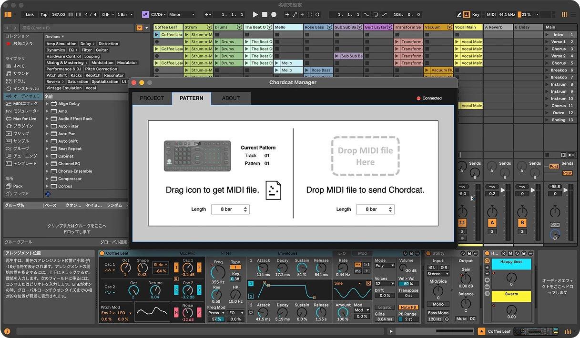Image resolution: width=580 pixels, height=338 pixels.
Task: Toggle the Utility device activator
Action: (x=428, y=253)
